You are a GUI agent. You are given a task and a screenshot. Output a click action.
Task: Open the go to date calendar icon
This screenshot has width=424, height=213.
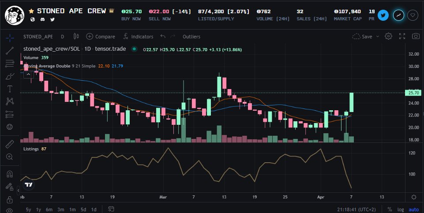[111, 209]
